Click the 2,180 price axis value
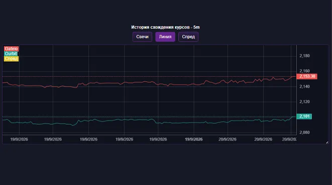This screenshot has height=185, width=332. click(x=304, y=56)
